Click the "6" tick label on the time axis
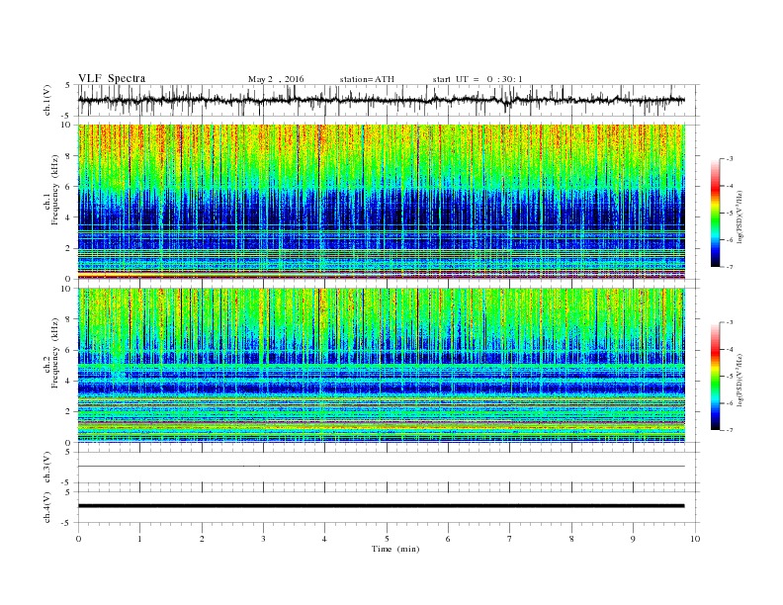 [x=448, y=539]
